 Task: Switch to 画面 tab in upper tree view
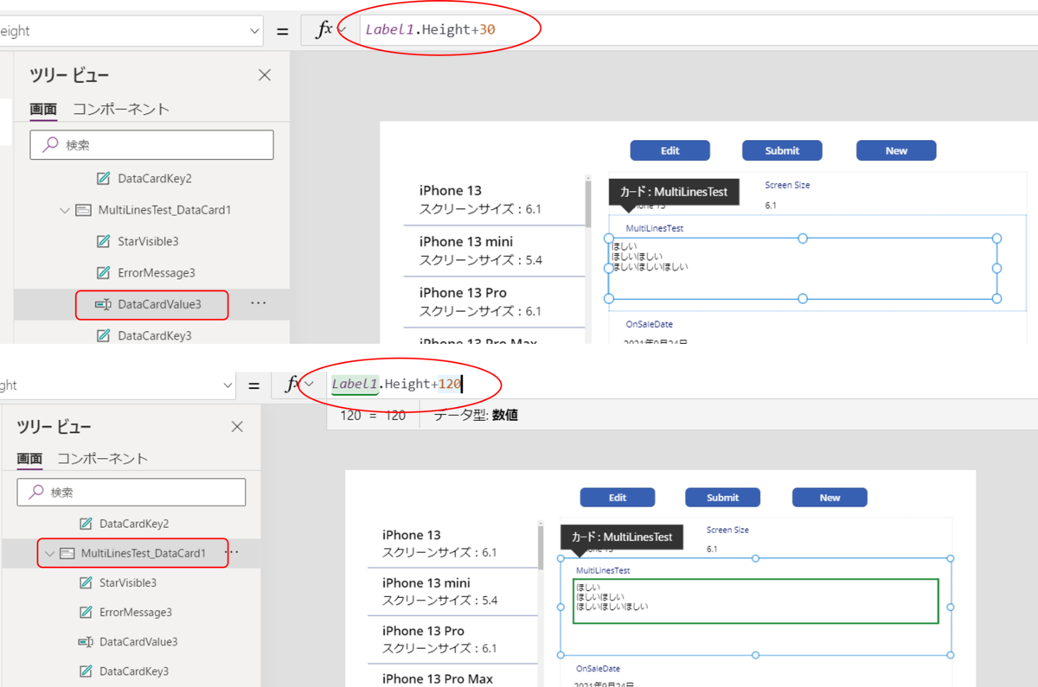pos(43,110)
